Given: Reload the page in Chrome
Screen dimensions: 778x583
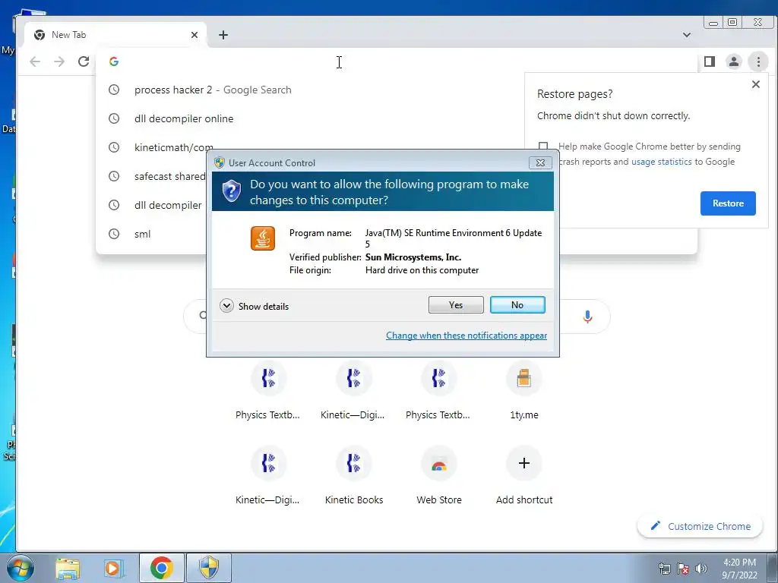Looking at the screenshot, I should (x=84, y=61).
